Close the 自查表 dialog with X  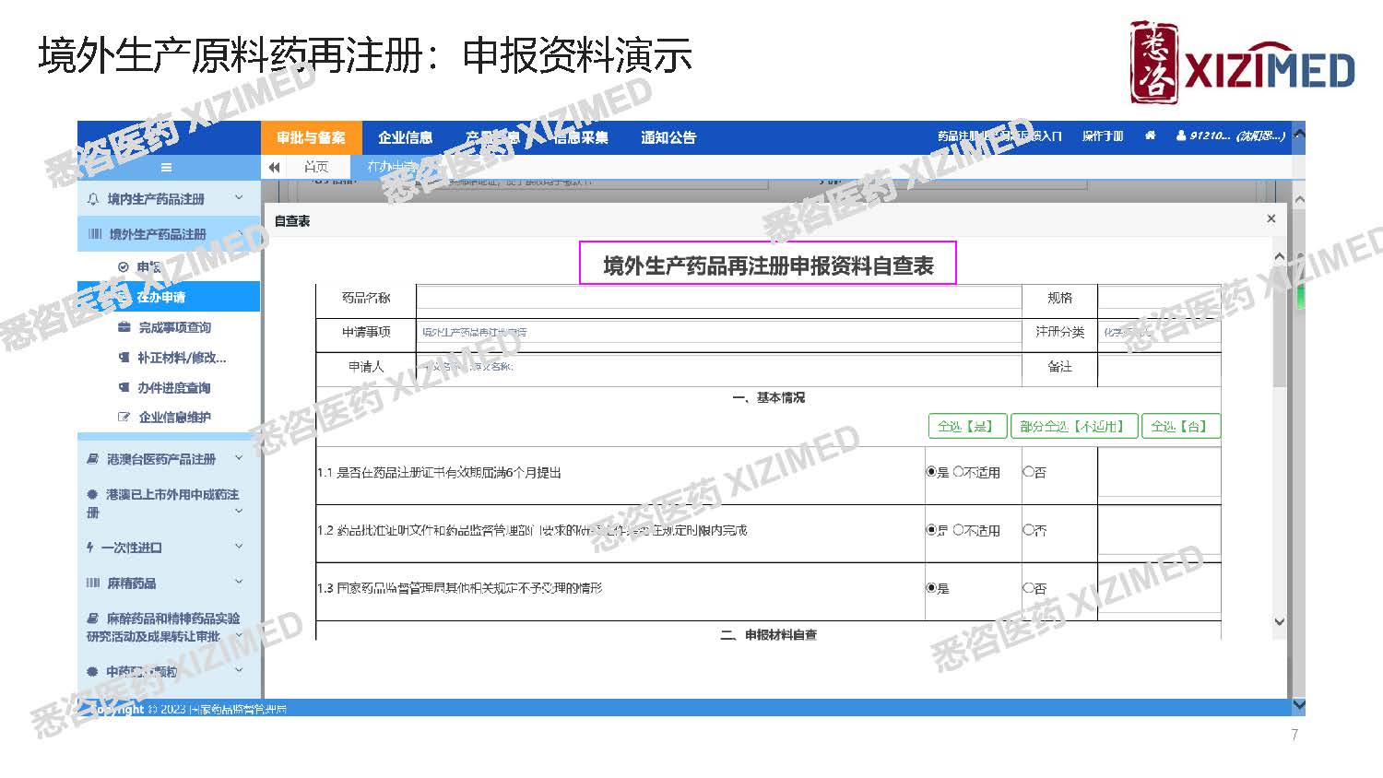coord(1271,219)
